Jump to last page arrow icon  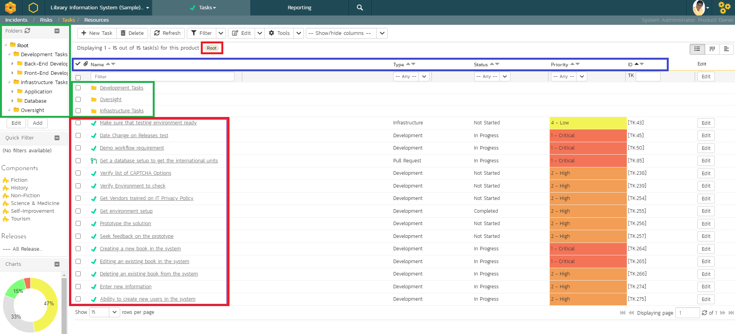pyautogui.click(x=731, y=313)
